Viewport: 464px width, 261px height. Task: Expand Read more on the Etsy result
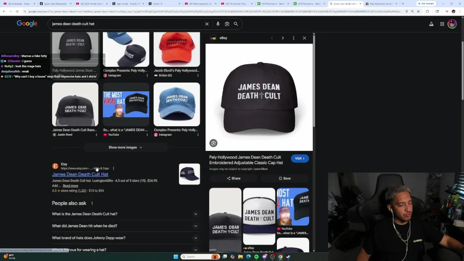70,186
